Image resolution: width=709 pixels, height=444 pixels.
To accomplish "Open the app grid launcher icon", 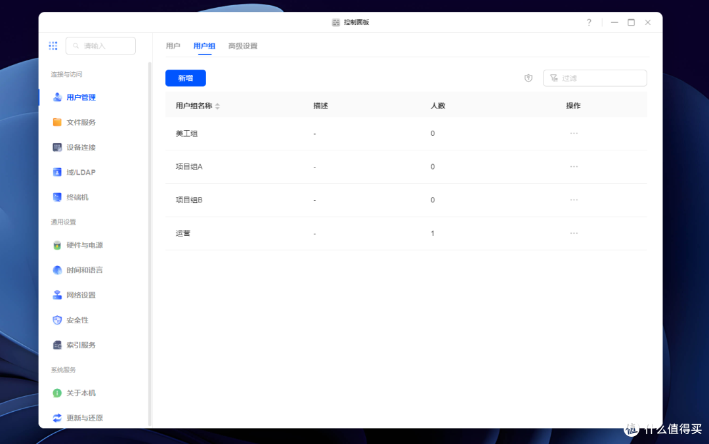I will tap(53, 46).
